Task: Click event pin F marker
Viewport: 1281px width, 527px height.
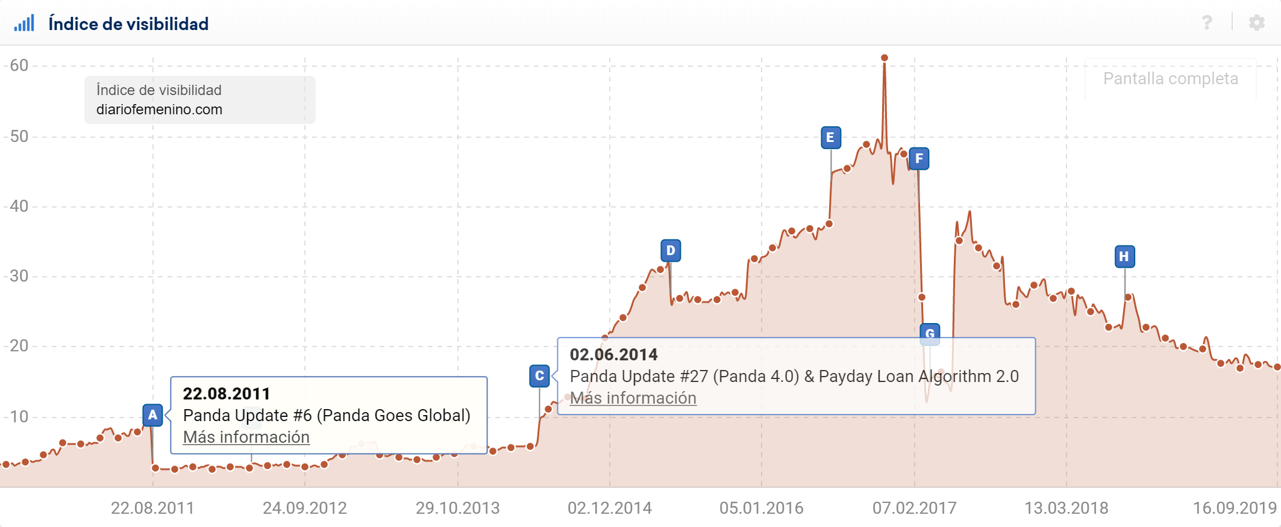Action: pyautogui.click(x=918, y=159)
